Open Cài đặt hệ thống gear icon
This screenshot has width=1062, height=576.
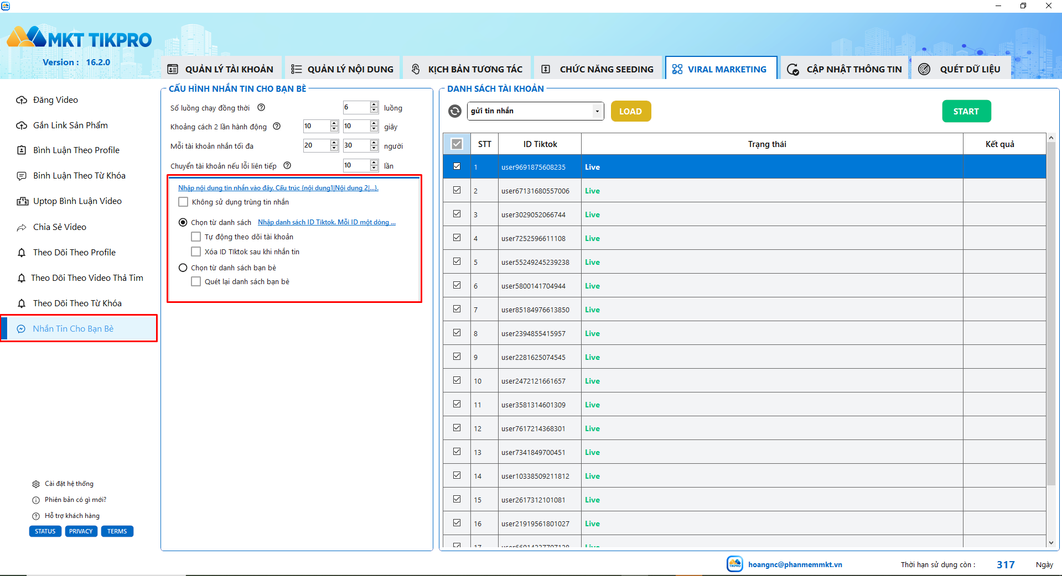(x=36, y=484)
